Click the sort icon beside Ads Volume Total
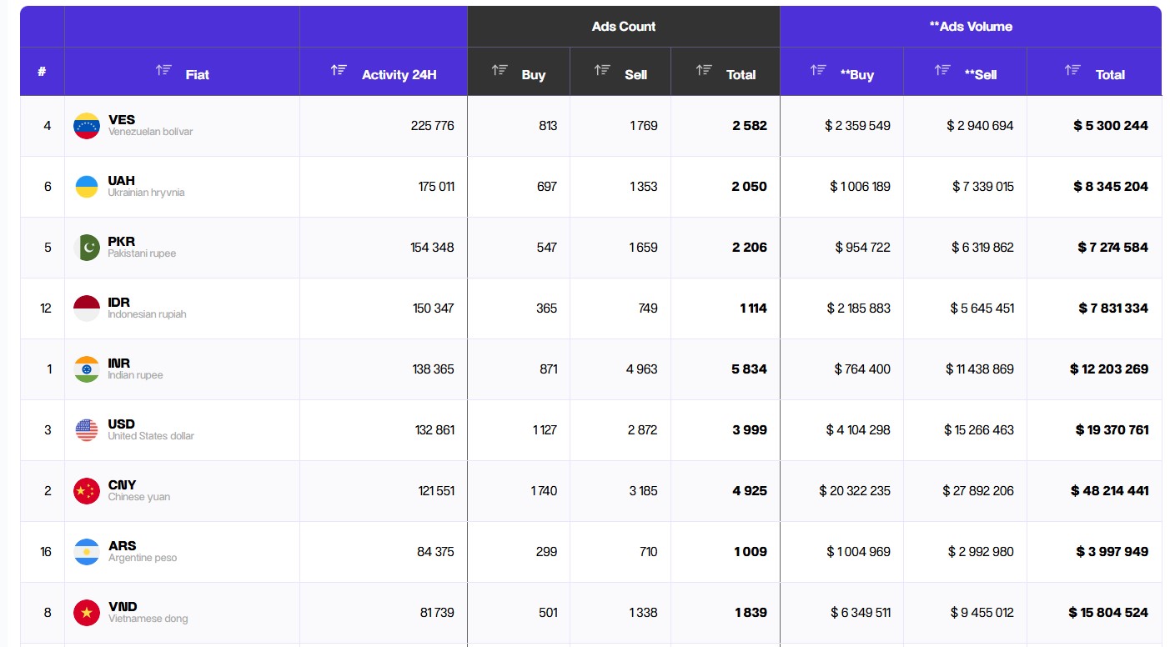Screen dimensions: 1170x647 click(1072, 71)
